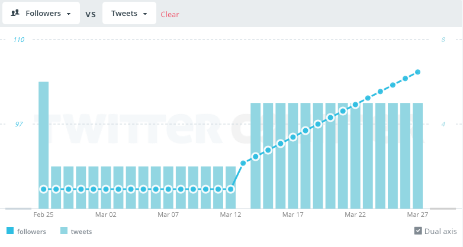Toggle the followers series legend label
Image resolution: width=463 pixels, height=247 pixels.
tap(31, 232)
